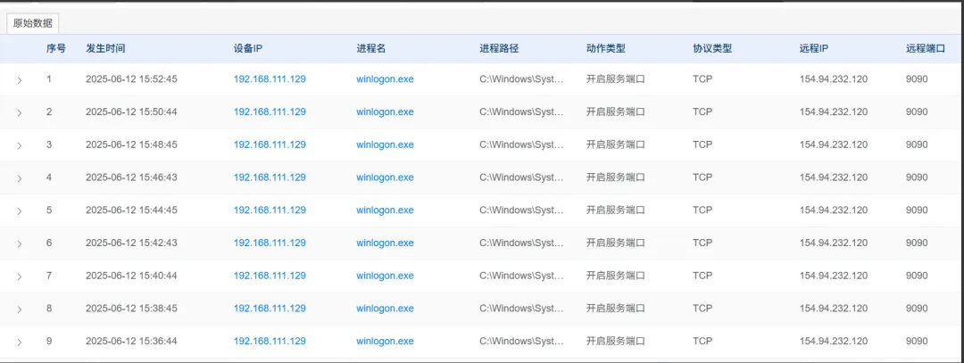The height and width of the screenshot is (363, 964).
Task: Click the 发生时间 column header
Action: click(x=105, y=48)
